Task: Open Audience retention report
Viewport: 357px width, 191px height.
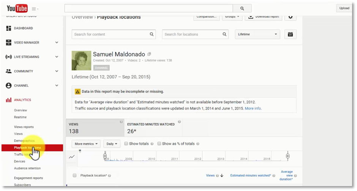Action: pos(27,168)
